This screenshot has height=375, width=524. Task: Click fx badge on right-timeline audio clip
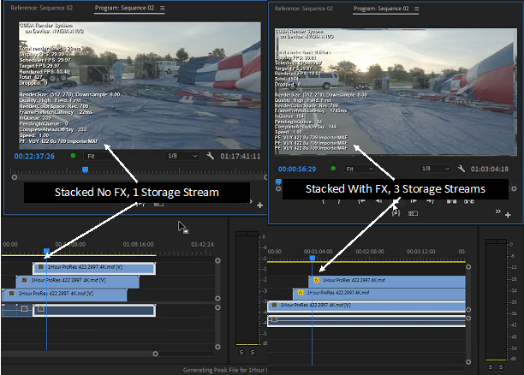coord(274,319)
